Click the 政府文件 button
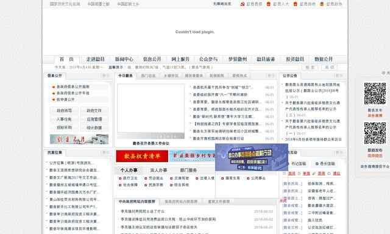This screenshot has height=234, width=390. 94,111
